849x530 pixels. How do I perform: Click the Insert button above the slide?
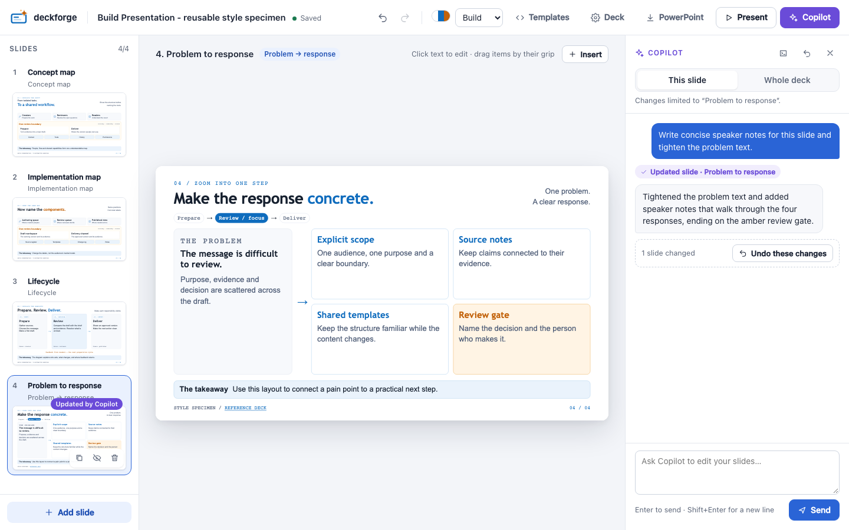click(585, 54)
